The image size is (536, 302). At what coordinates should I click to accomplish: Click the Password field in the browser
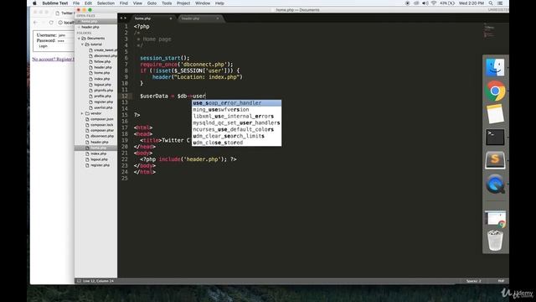coord(65,40)
